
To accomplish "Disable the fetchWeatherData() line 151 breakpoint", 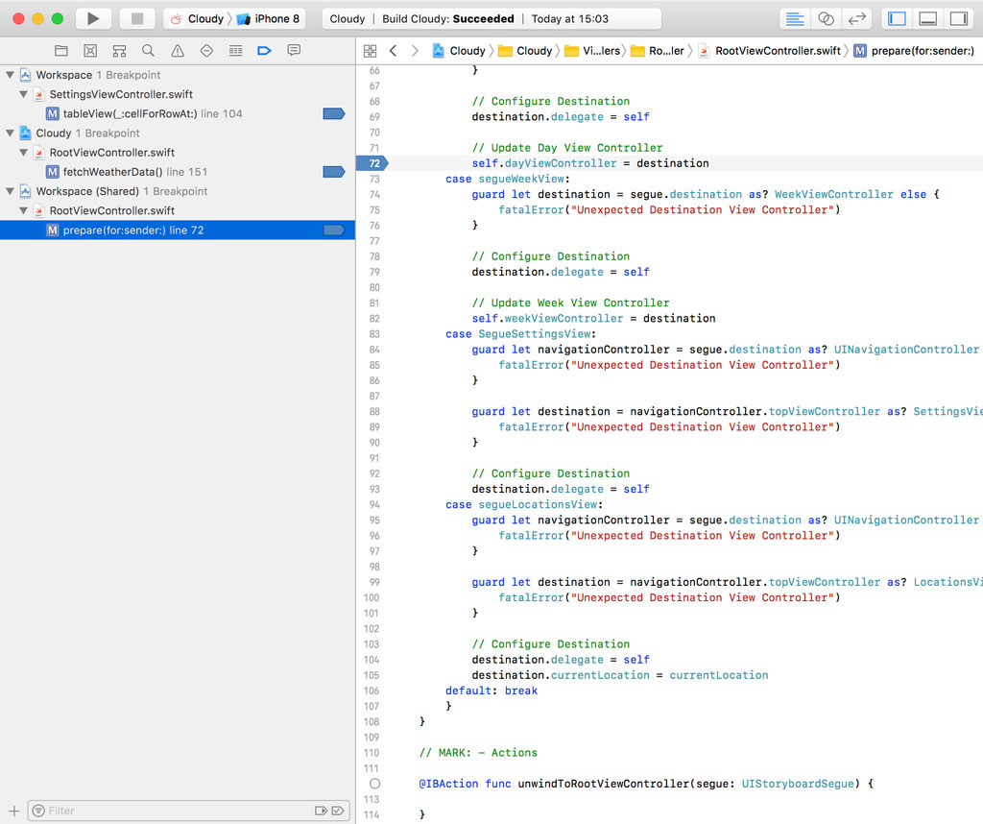I will (333, 172).
